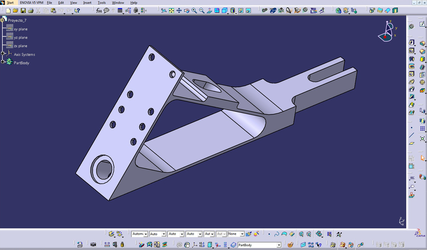
Task: Expand the PartBody tree node
Action: (x=3, y=62)
